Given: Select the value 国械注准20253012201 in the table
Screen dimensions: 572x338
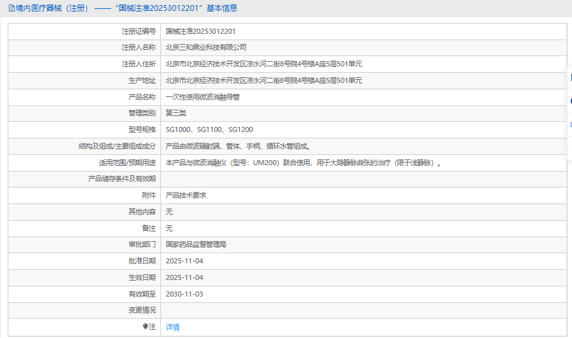Looking at the screenshot, I should tap(201, 31).
